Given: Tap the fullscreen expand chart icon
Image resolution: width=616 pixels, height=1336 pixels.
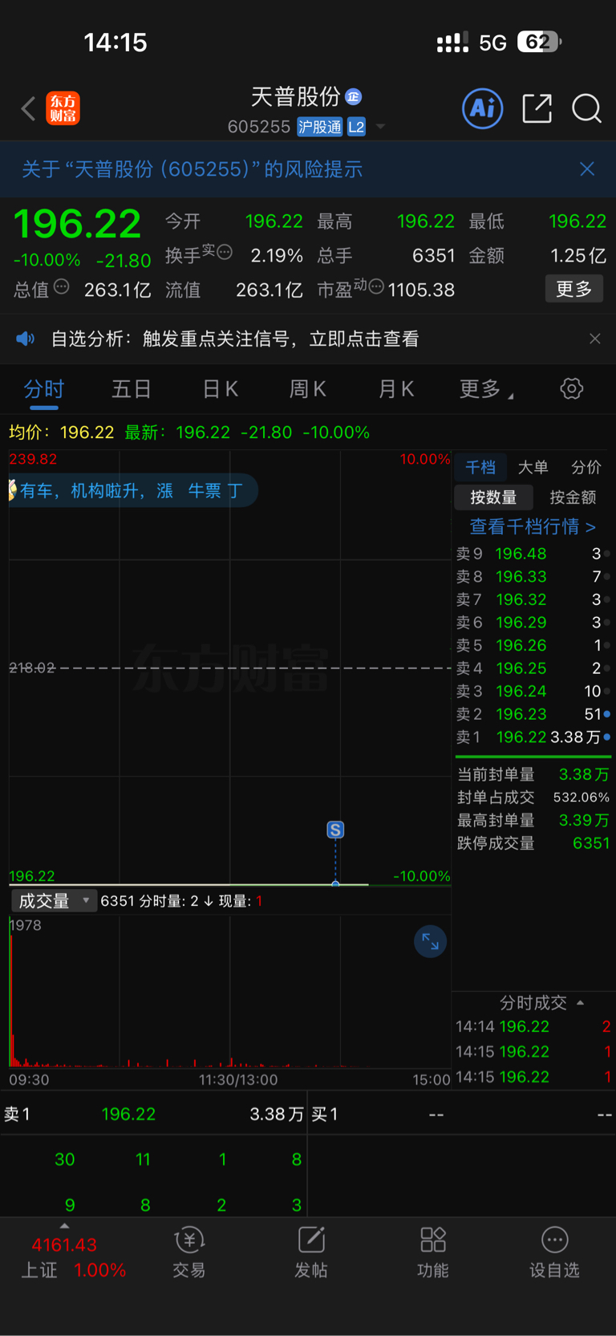Looking at the screenshot, I should tap(430, 941).
